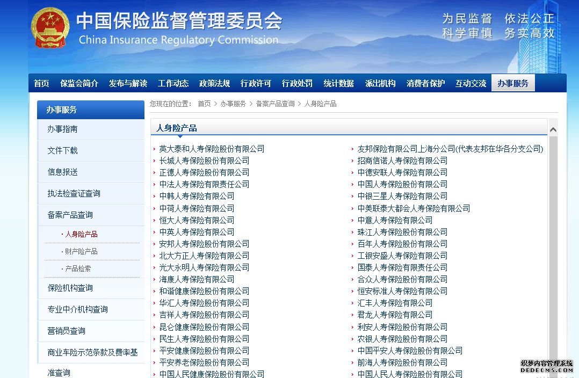Open 中国人寿保险股份有限公司 link
This screenshot has width=579, height=378.
tap(402, 184)
